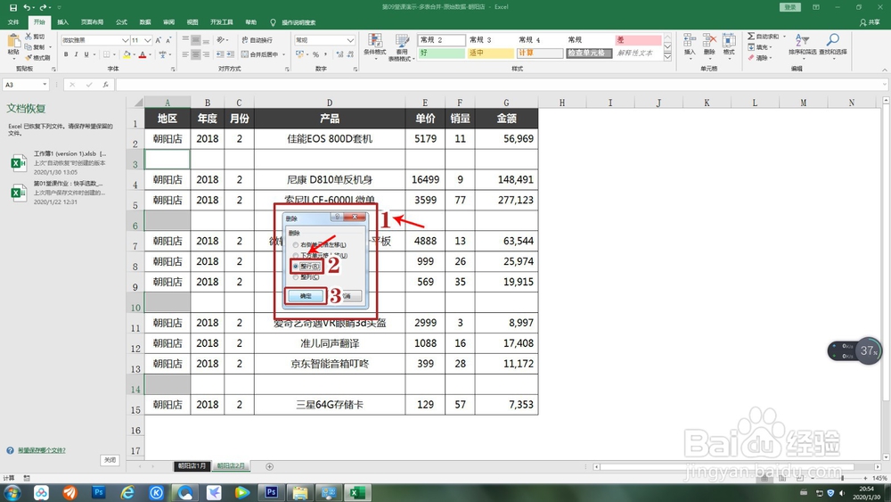This screenshot has width=891, height=502.
Task: Add a new sheet with plus icon
Action: 269,466
